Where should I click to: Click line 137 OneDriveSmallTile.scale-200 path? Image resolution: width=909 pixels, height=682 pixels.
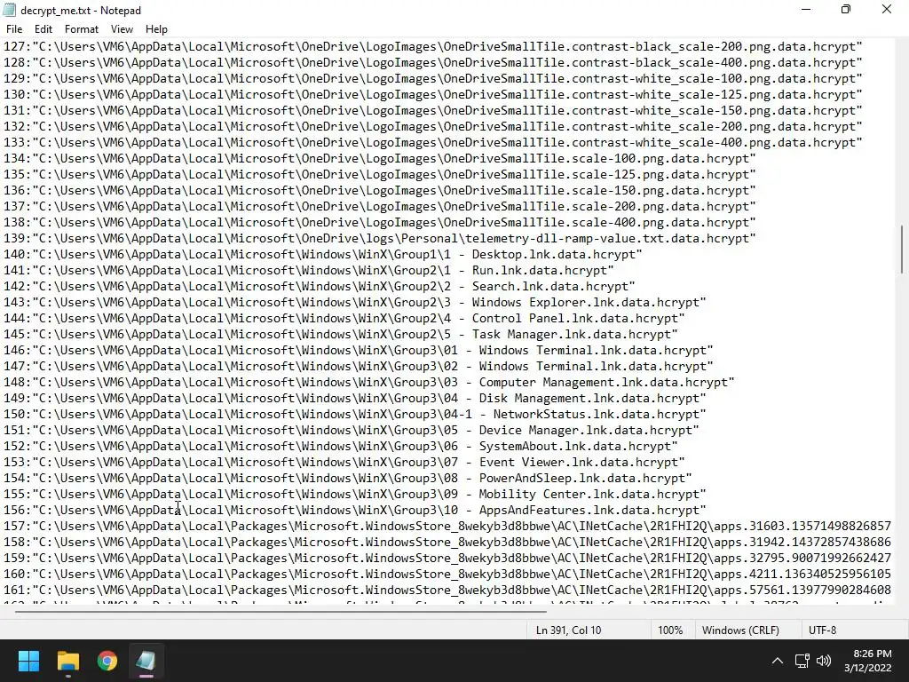click(x=380, y=206)
